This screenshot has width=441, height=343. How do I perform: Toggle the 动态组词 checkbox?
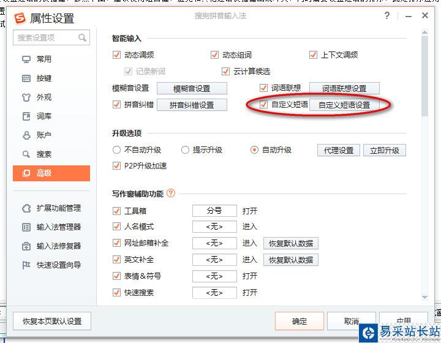click(214, 55)
